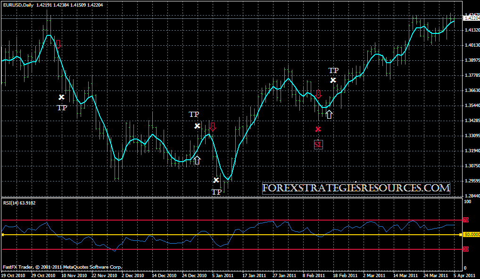The width and height of the screenshot is (480, 279).
Task: Select the white X marker under the upper TP label
Action: [333, 80]
